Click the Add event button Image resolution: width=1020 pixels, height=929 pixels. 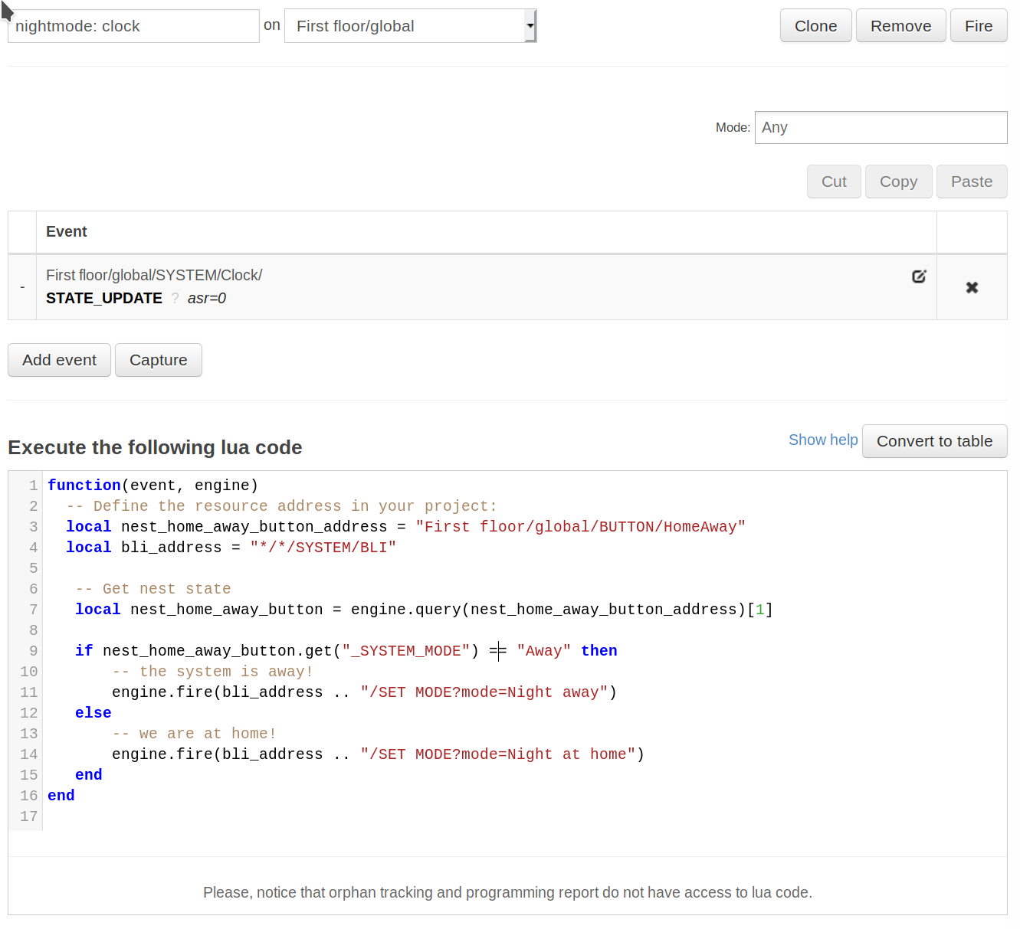click(x=59, y=360)
